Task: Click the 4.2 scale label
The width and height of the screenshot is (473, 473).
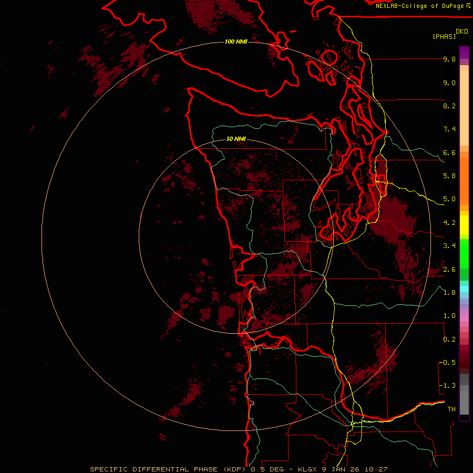Action: (449, 223)
